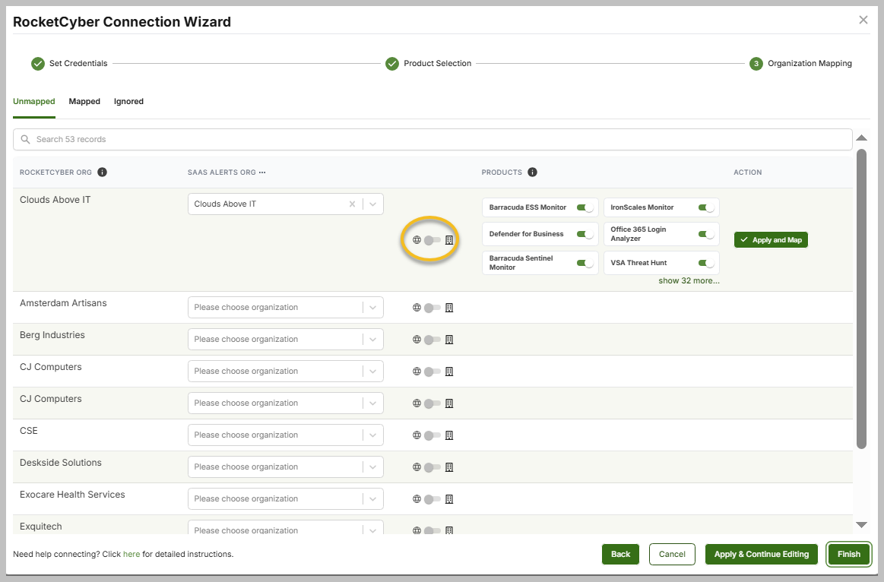This screenshot has height=582, width=884.
Task: Open the 'here' detailed instructions link
Action: 131,555
